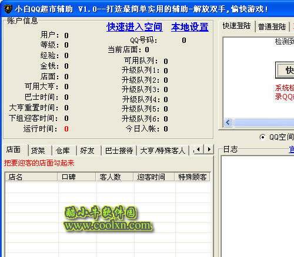Click the left arrow of horizontal scrollbar

pos(228,123)
